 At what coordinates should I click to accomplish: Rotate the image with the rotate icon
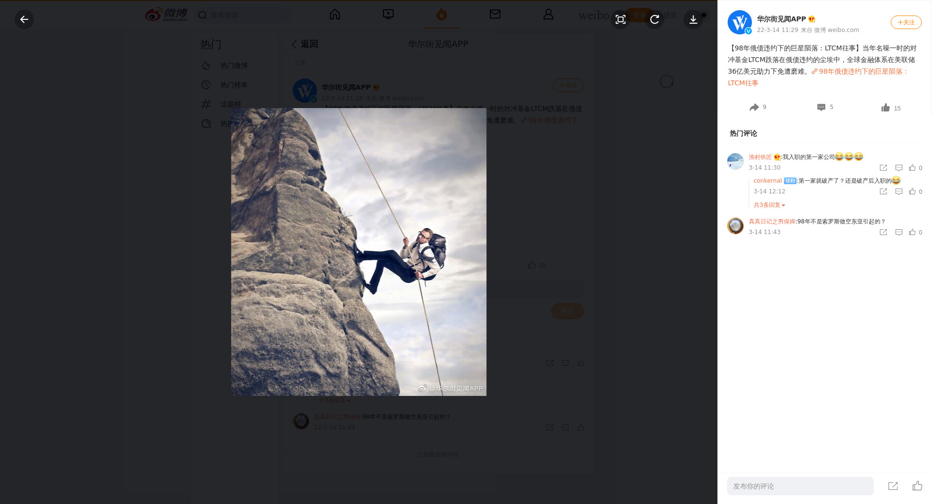click(654, 19)
